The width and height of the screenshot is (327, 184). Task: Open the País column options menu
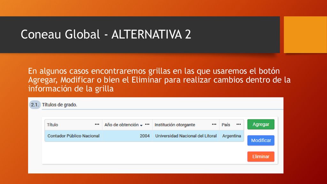pos(239,124)
